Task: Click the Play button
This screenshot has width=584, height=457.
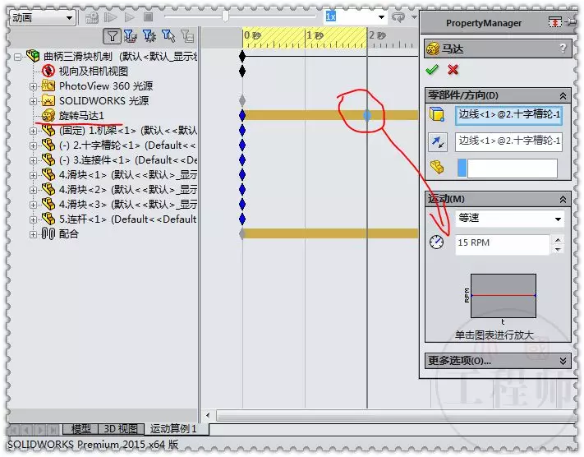Action: point(129,17)
